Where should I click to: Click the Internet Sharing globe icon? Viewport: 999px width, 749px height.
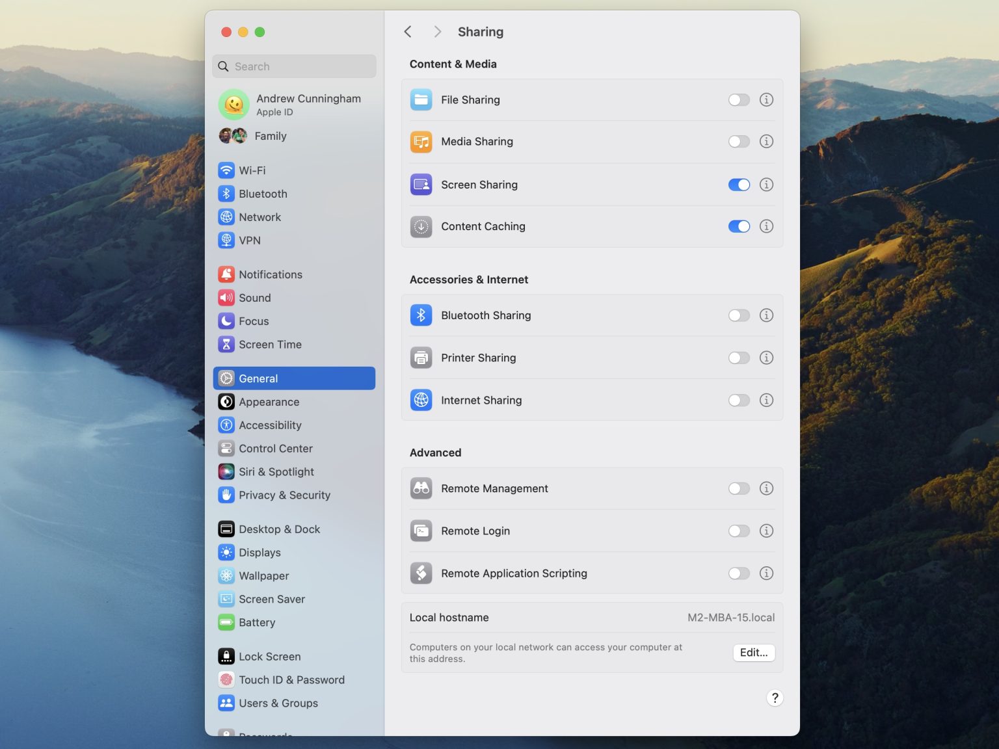(x=421, y=400)
